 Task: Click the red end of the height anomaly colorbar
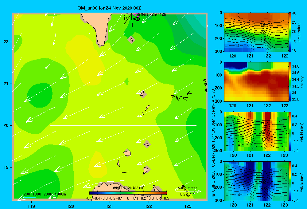[x=166, y=193]
